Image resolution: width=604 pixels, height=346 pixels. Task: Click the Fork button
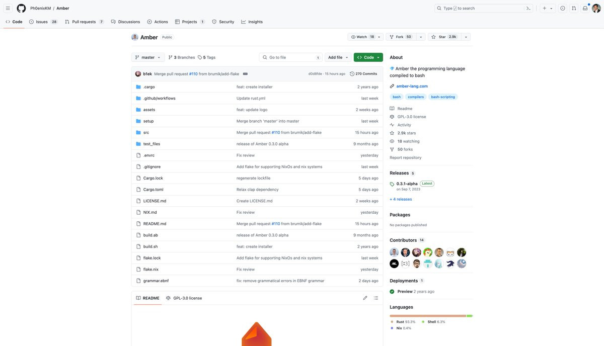coord(401,37)
